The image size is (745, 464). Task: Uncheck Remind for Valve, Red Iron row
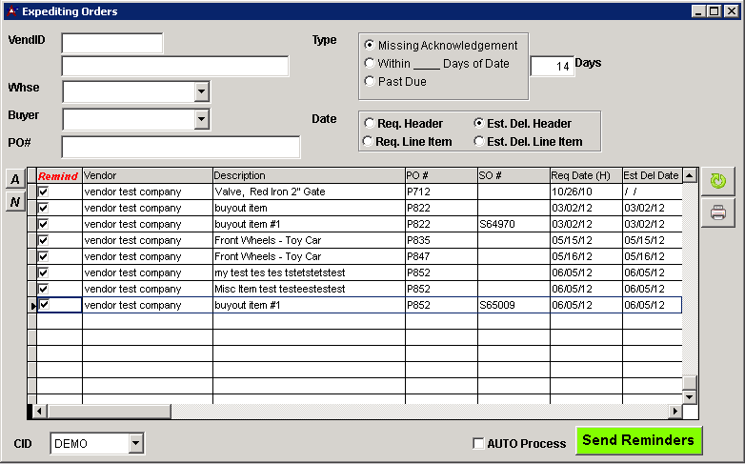pyautogui.click(x=43, y=192)
